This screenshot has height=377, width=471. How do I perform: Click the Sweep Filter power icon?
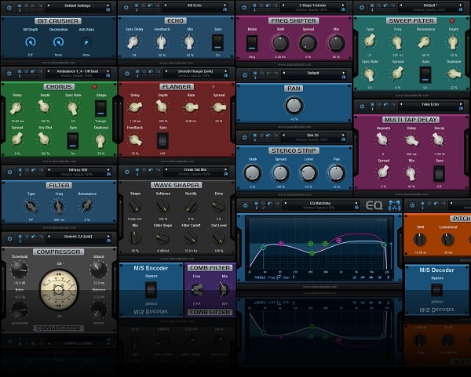[x=362, y=8]
